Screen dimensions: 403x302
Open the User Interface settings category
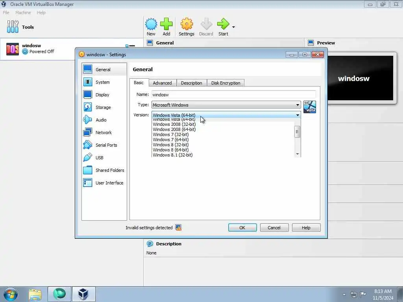tap(104, 182)
